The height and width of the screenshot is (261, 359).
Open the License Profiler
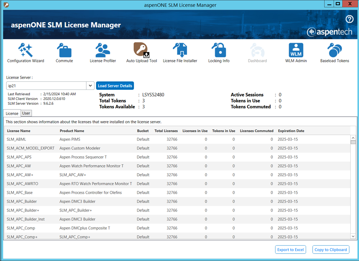pyautogui.click(x=103, y=53)
